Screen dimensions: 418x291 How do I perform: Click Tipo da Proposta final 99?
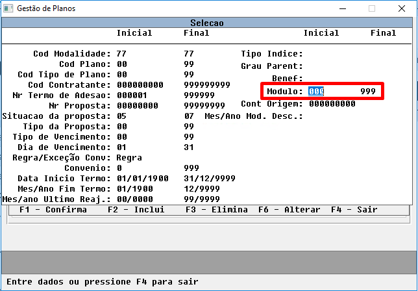(189, 127)
